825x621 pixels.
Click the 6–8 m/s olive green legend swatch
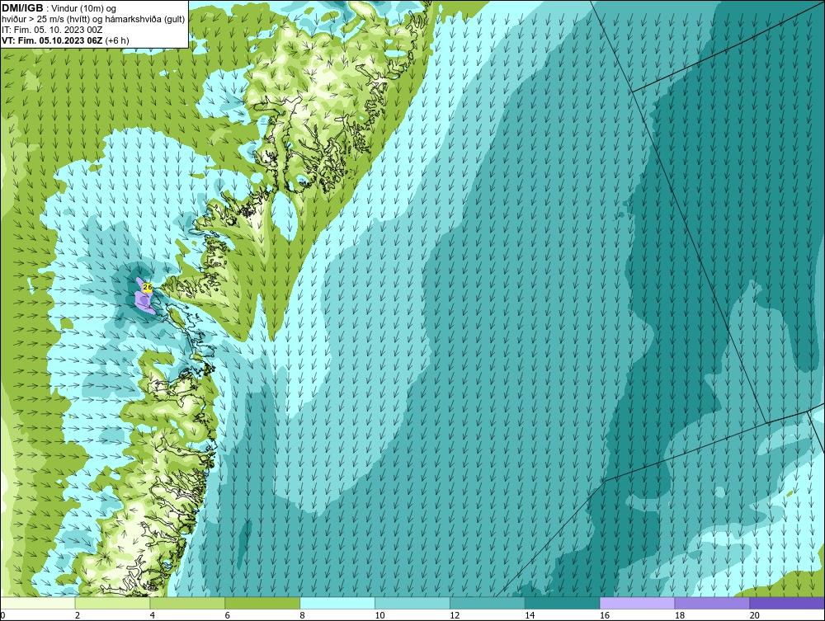pyautogui.click(x=262, y=603)
